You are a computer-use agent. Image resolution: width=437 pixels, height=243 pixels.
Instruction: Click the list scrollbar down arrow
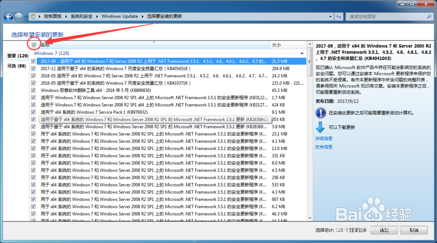[x=310, y=218]
